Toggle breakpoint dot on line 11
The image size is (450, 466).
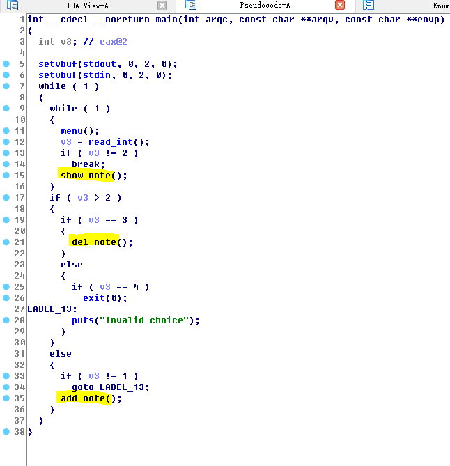pos(6,131)
